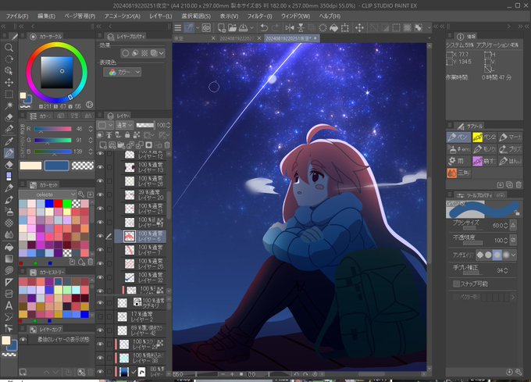Open layer palette color dropdown
Viewport: 531px width, 382px height.
105,125
